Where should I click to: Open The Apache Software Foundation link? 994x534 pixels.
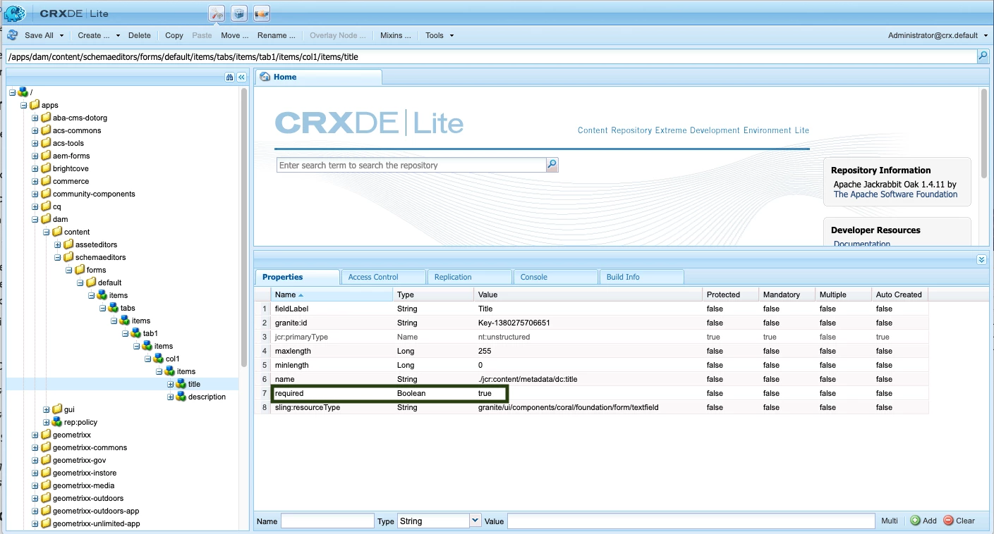pos(895,194)
